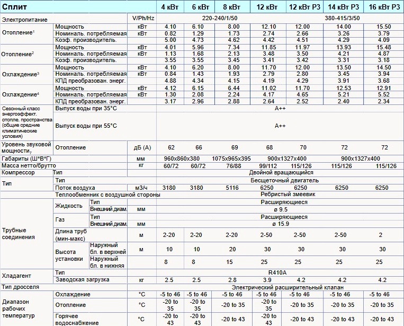
Task: Click the airflow value '5116'
Action: click(232, 188)
